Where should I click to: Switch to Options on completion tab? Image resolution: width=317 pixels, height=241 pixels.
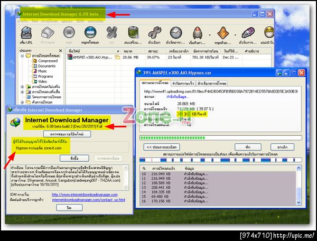212,84
